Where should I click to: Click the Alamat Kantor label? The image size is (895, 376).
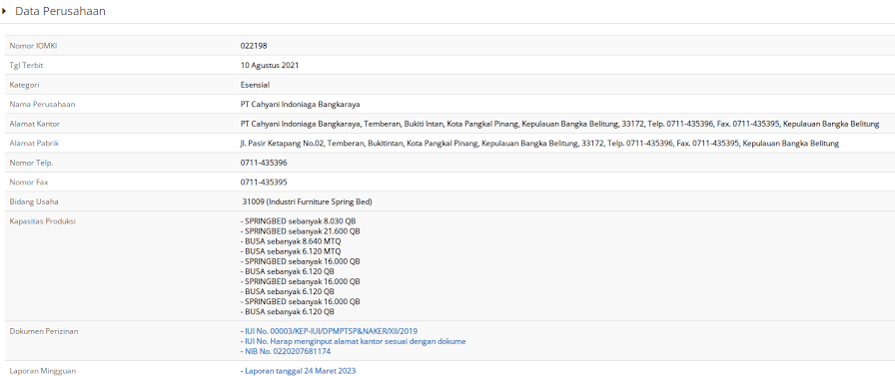click(x=35, y=124)
